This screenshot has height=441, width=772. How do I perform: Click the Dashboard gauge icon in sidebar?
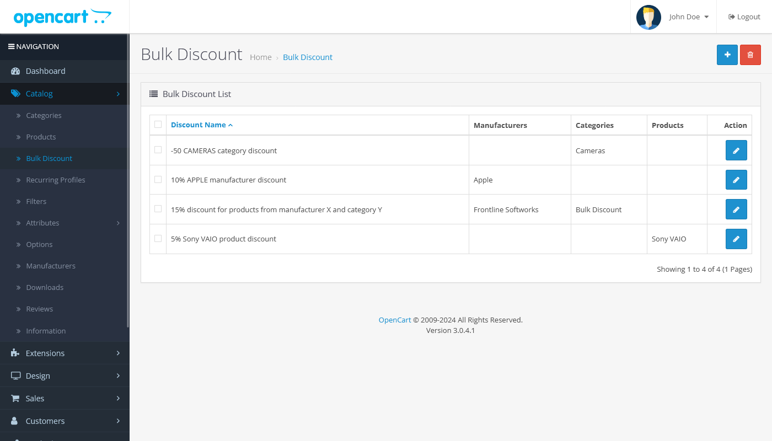14,71
